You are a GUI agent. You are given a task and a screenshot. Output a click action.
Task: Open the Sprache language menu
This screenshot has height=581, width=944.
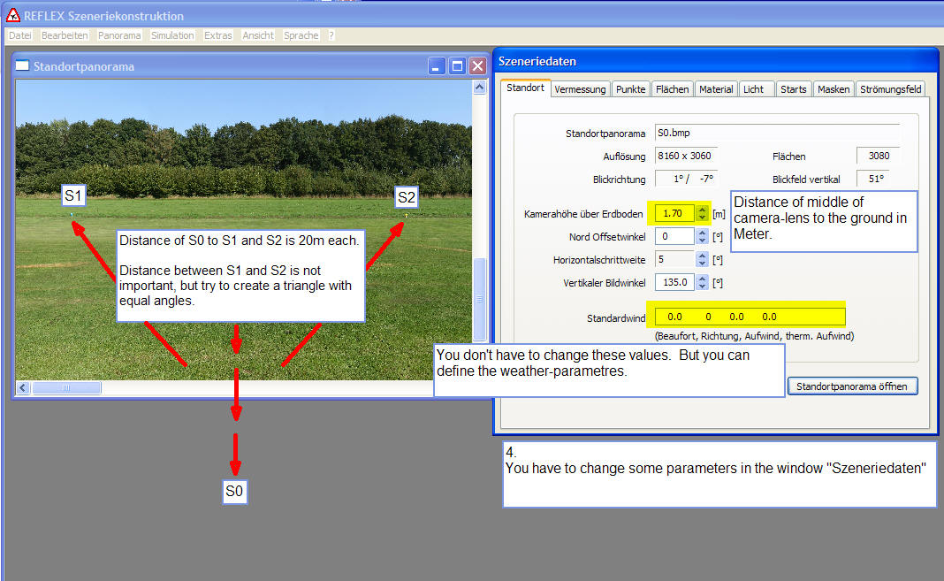tap(301, 35)
